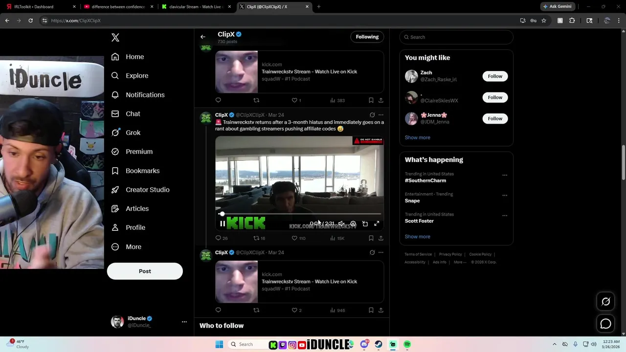
Task: Open the Windows Start menu
Action: click(x=220, y=344)
